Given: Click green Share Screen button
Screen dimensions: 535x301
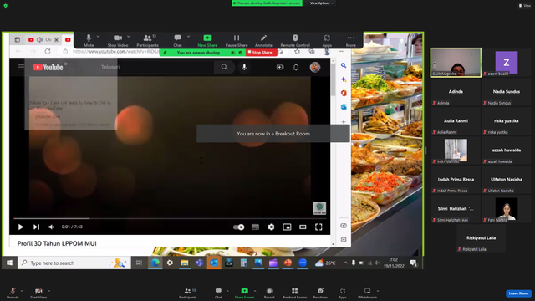Looking at the screenshot, I should 244,293.
